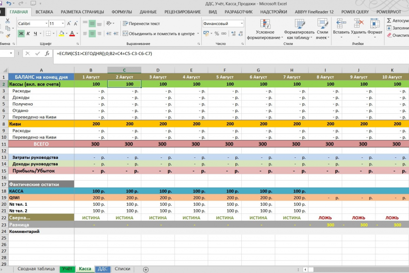
Task: Align text right
Action: pos(99,33)
